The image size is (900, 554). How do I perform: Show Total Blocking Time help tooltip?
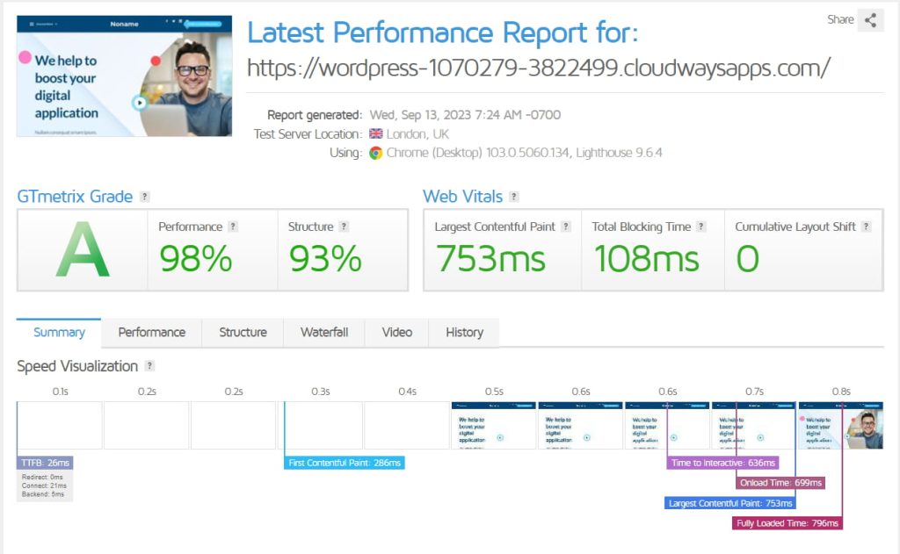coord(700,227)
